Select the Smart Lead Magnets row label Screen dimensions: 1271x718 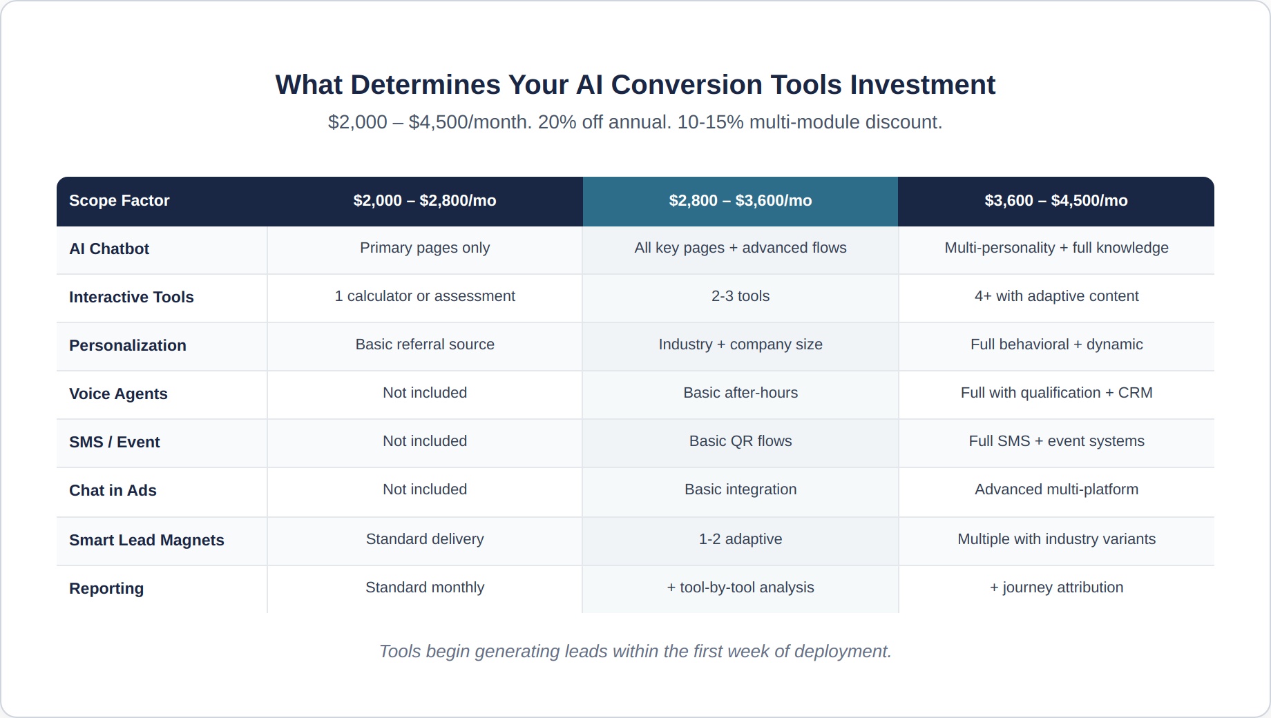click(146, 541)
